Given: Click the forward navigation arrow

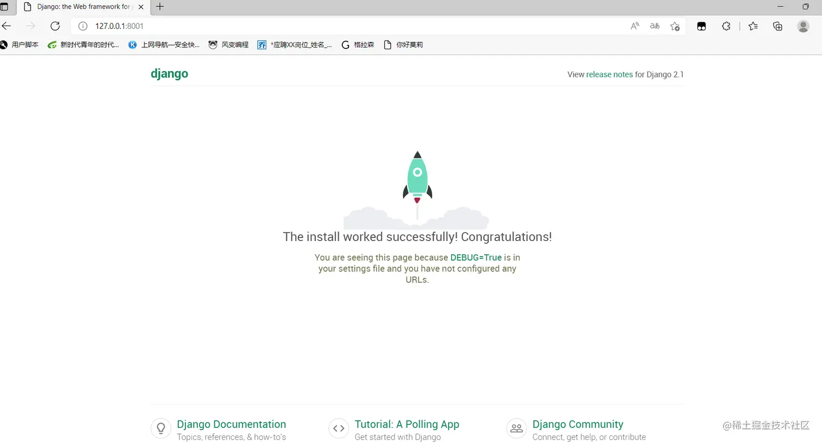Looking at the screenshot, I should (x=30, y=26).
